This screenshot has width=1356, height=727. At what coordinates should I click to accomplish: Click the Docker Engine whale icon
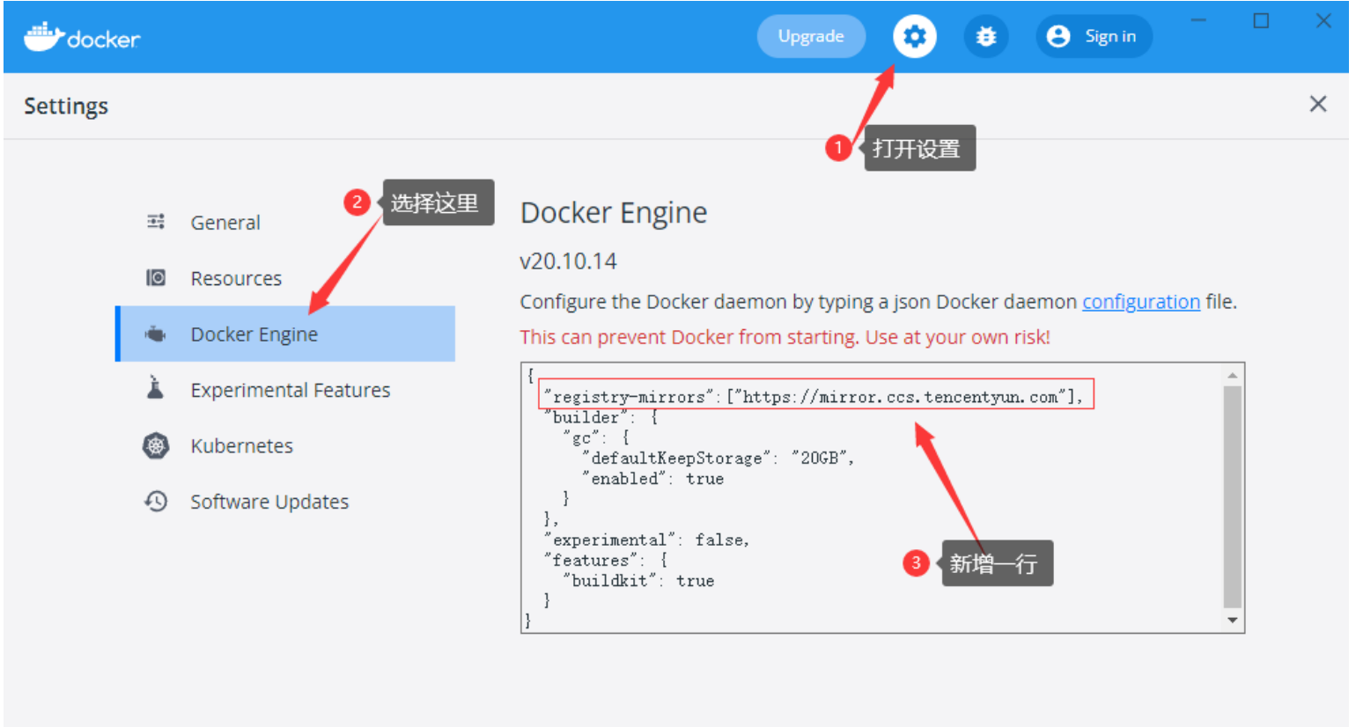(156, 334)
